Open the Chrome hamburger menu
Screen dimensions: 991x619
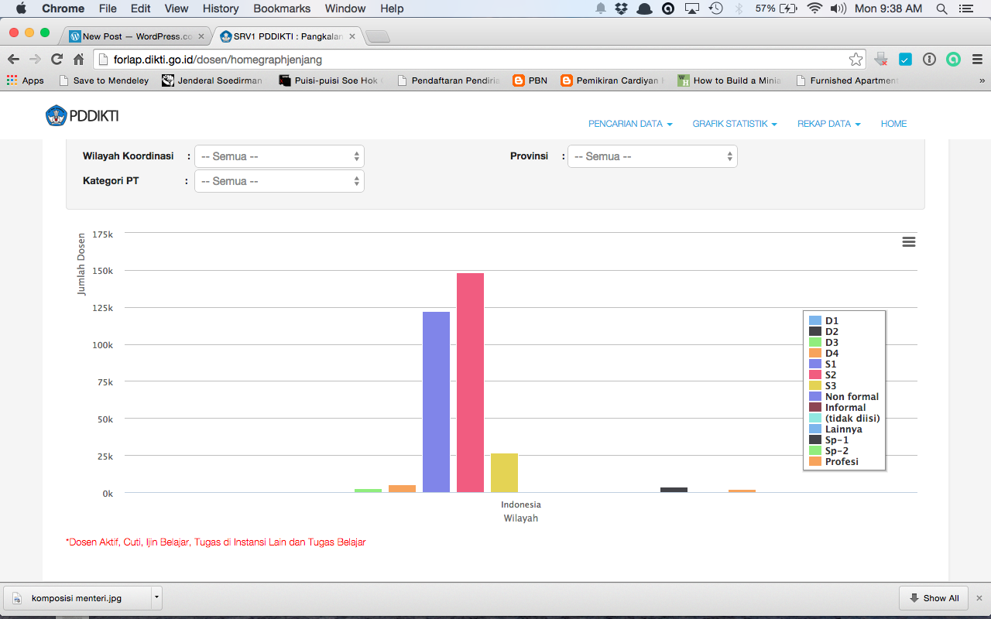977,60
